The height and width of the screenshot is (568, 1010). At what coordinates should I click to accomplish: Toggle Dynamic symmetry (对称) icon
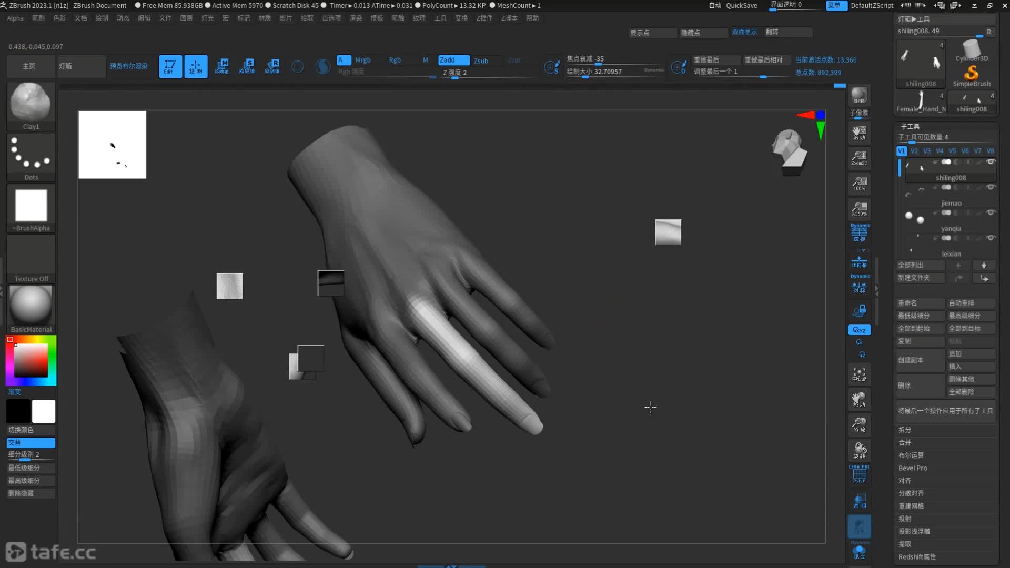(859, 284)
